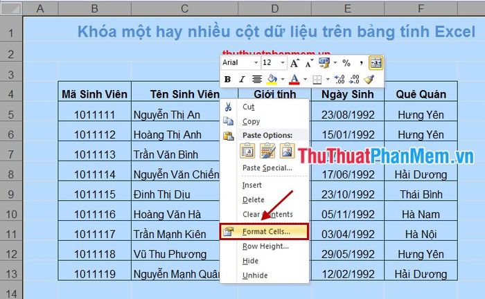This screenshot has height=299, width=485.
Task: Click the Decrease Decimal icon
Action: [354, 80]
